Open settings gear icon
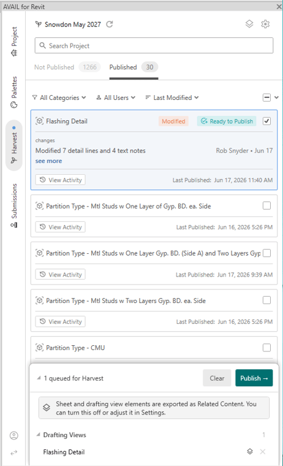The image size is (283, 466). pyautogui.click(x=265, y=24)
